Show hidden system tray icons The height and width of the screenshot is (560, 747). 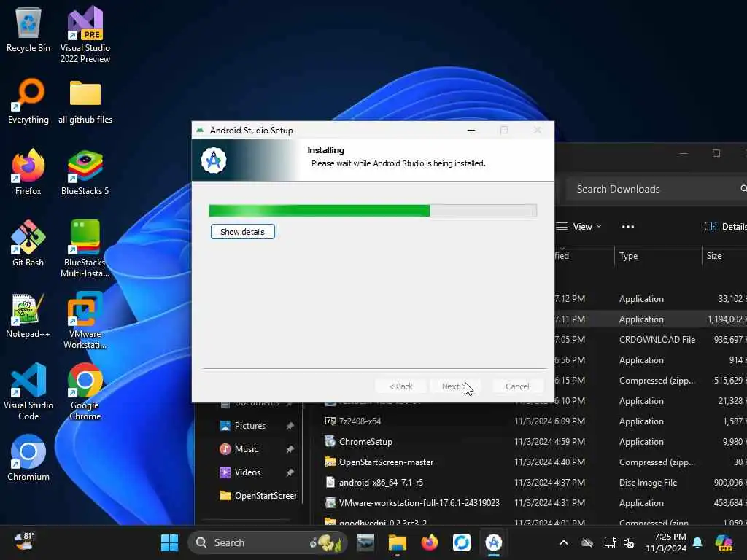(564, 542)
